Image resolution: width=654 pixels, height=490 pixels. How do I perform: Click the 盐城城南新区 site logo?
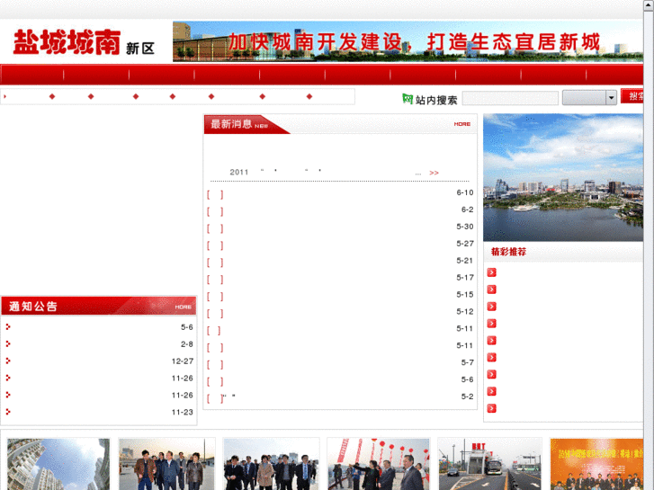(84, 42)
